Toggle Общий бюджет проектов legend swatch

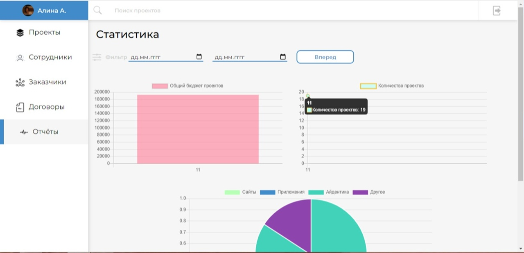coord(160,86)
